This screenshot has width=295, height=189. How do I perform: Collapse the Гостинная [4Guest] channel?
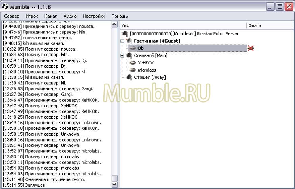coord(122,41)
